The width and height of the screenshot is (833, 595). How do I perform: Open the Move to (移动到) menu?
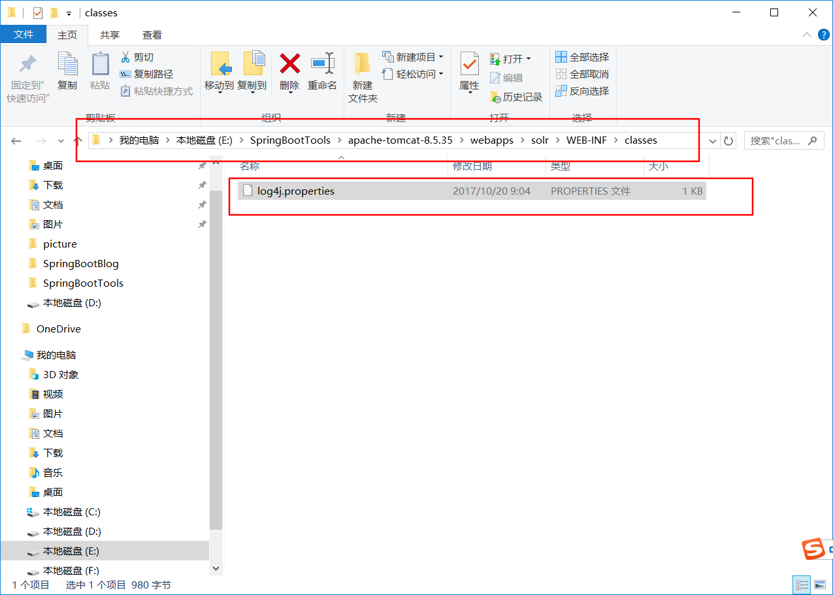pos(219,72)
